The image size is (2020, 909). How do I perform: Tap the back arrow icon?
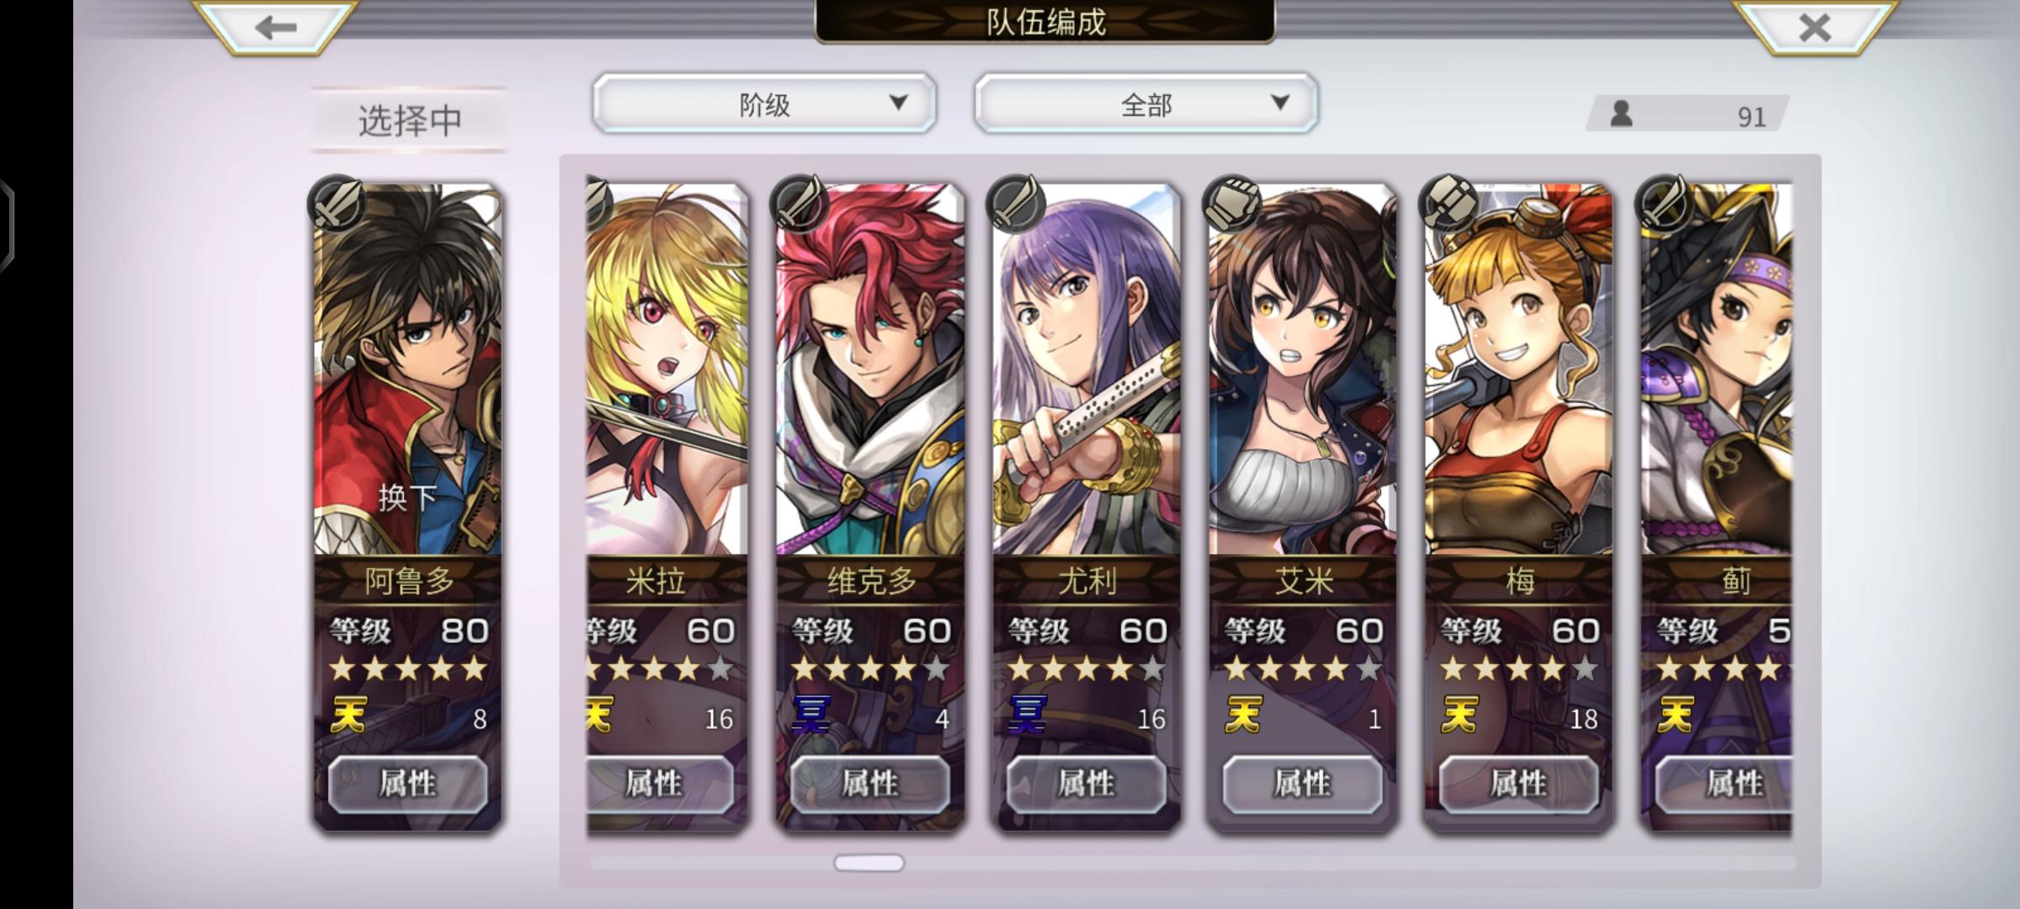click(275, 27)
